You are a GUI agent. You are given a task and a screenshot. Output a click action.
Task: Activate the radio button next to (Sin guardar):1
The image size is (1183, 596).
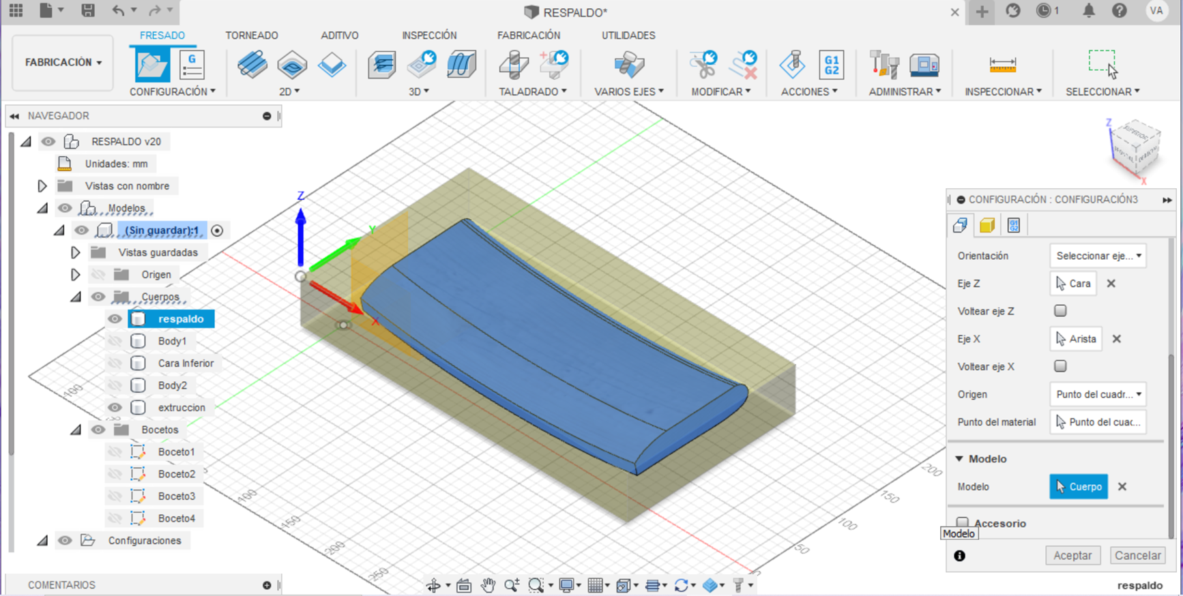[x=218, y=230]
